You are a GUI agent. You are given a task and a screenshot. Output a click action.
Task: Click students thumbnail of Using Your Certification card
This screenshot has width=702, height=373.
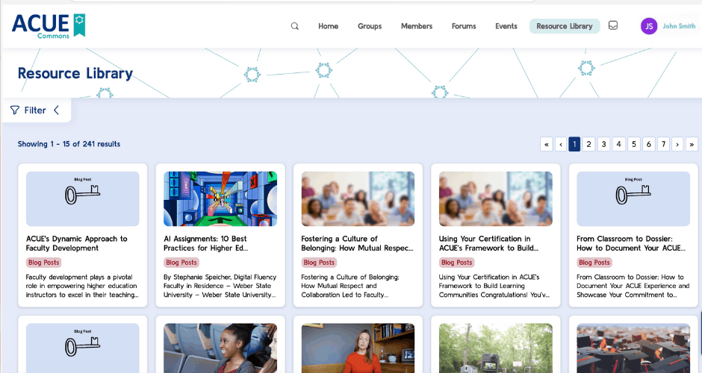(496, 198)
